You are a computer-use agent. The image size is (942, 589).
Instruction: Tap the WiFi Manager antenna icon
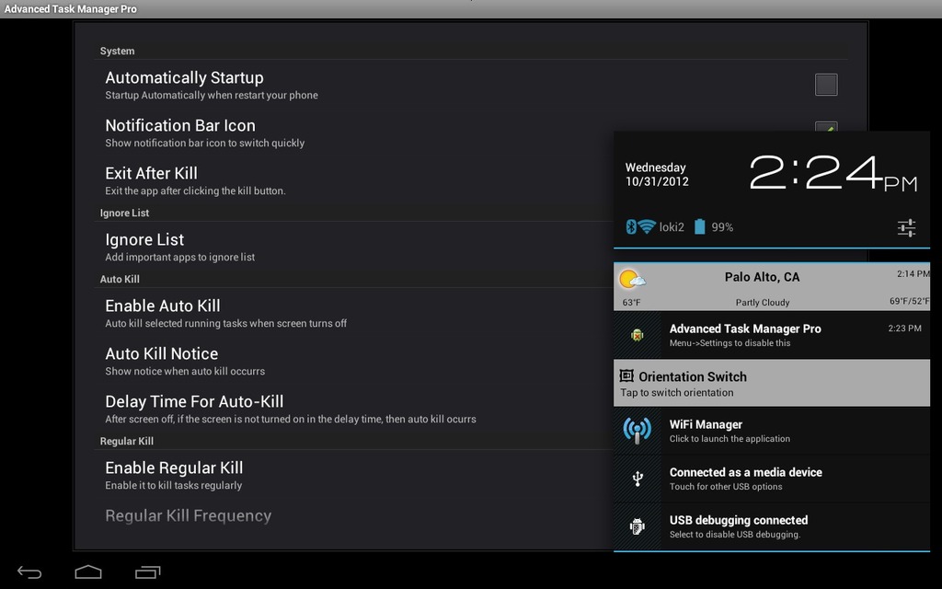[638, 431]
